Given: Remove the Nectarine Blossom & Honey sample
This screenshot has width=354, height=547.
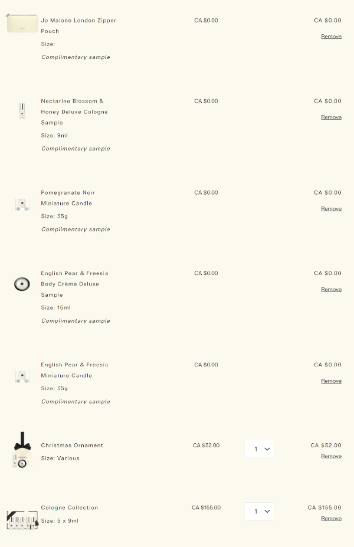Looking at the screenshot, I should click(x=331, y=117).
